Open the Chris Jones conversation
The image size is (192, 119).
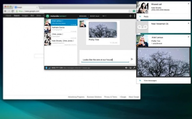tap(61, 36)
